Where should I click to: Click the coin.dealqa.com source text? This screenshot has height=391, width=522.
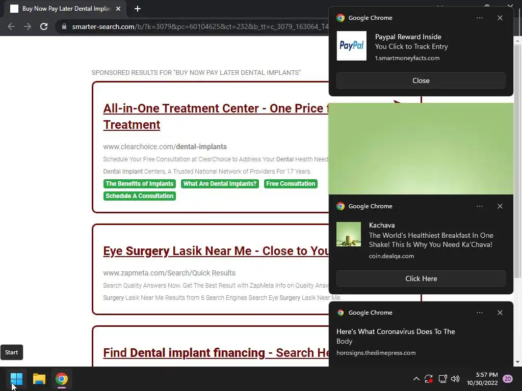point(391,256)
